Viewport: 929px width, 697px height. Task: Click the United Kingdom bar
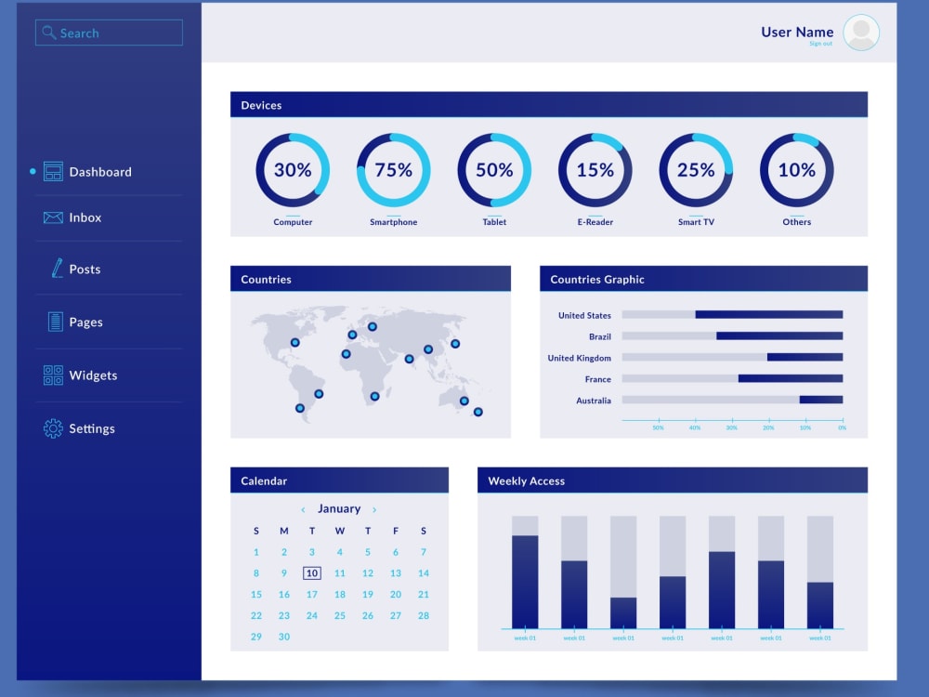coord(732,358)
